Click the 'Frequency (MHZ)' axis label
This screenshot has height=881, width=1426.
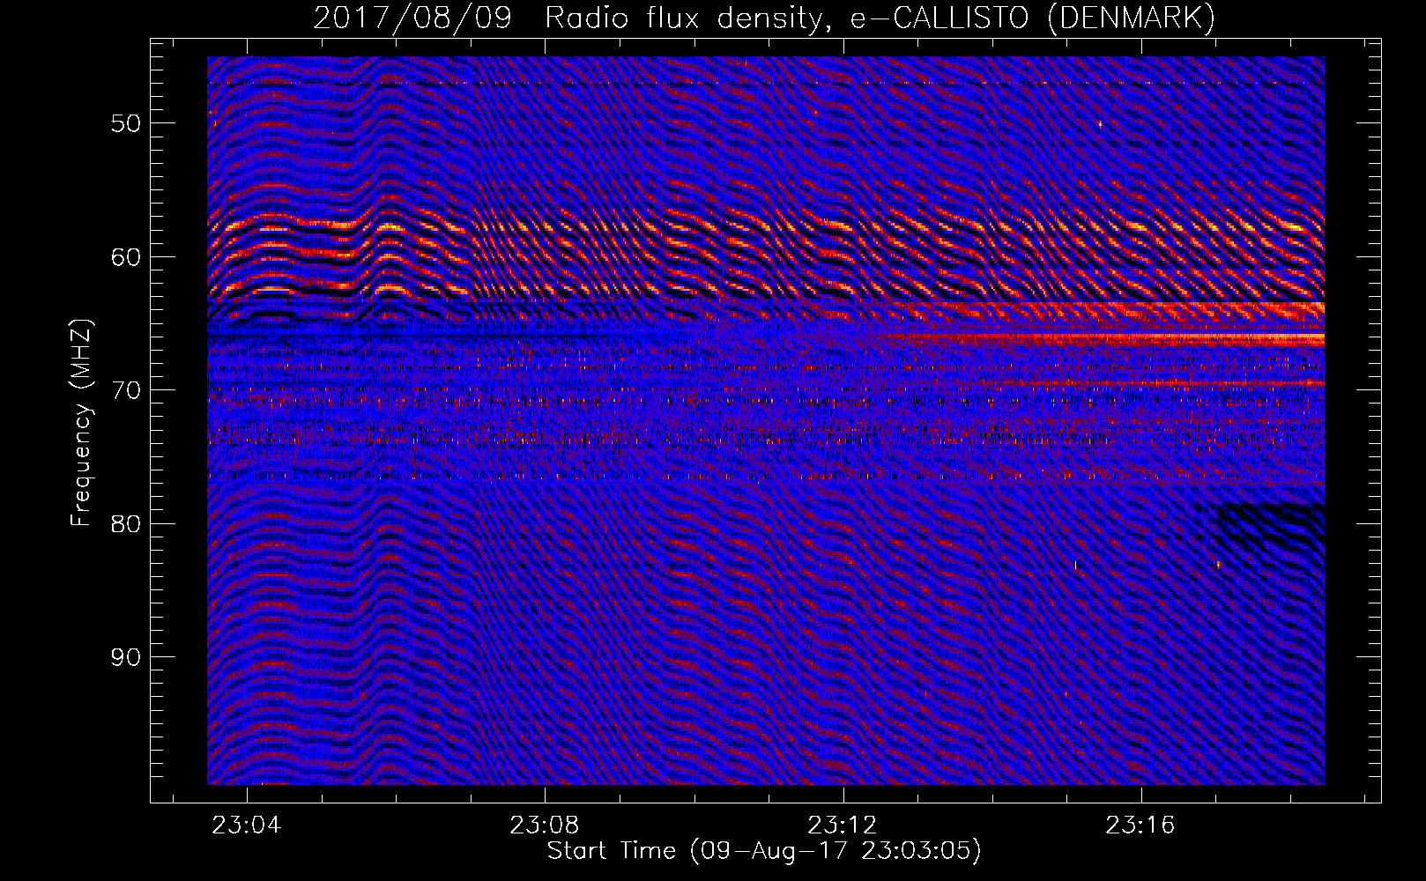[81, 423]
